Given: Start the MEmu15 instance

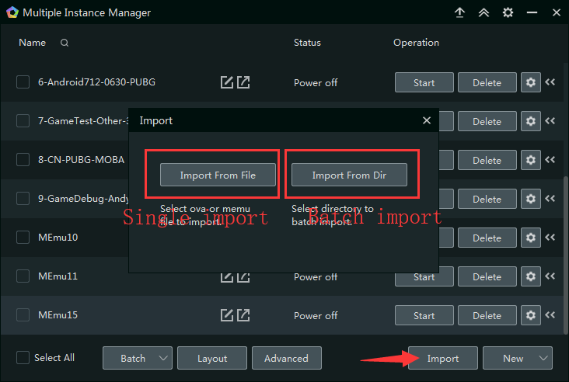Looking at the screenshot, I should point(424,315).
